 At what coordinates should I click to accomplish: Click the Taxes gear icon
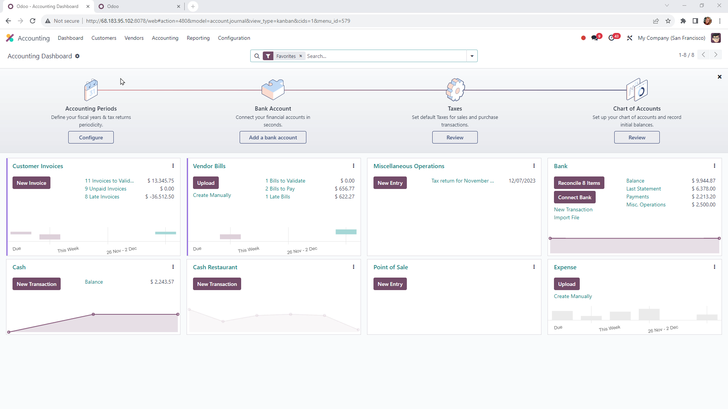455,90
